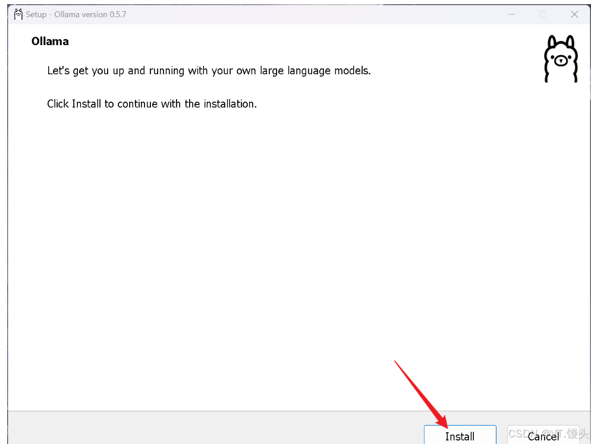
Task: Close the Setup window
Action: (574, 14)
